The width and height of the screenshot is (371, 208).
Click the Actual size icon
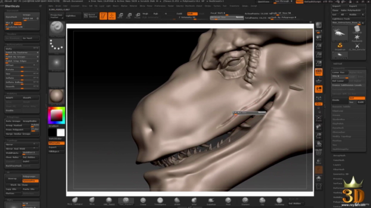pos(319,55)
